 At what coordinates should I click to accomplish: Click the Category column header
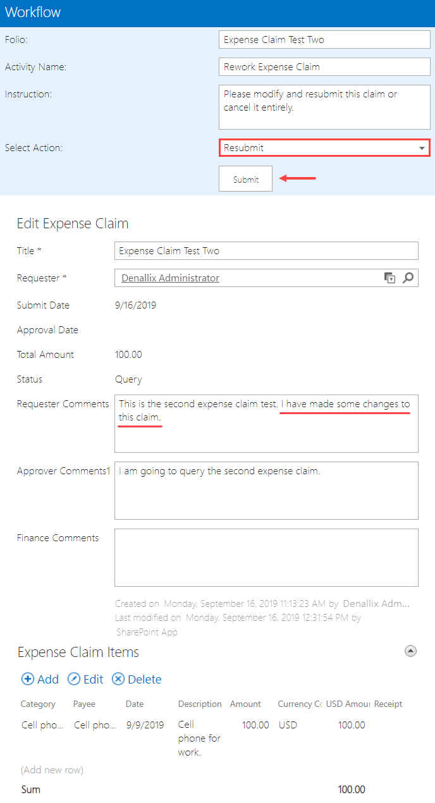(38, 704)
